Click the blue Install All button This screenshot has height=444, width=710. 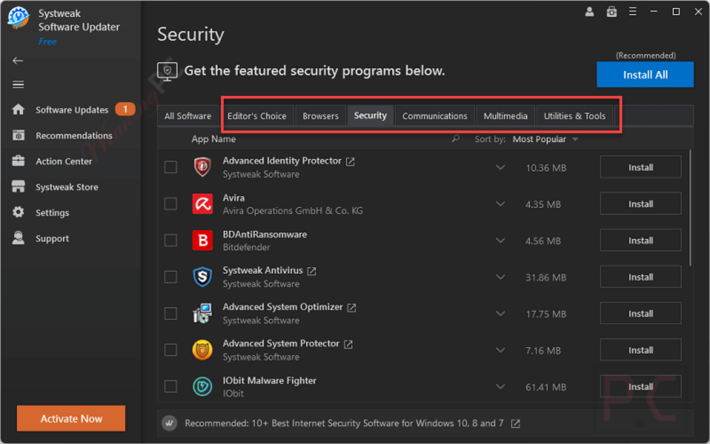pos(645,74)
